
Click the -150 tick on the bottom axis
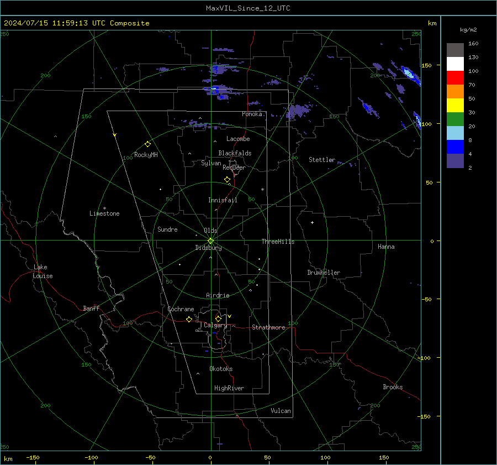(33, 458)
